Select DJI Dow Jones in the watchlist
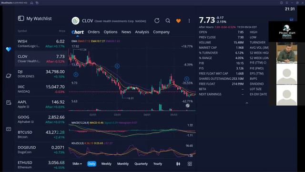Screen dimensions: 305x172 point(41,74)
